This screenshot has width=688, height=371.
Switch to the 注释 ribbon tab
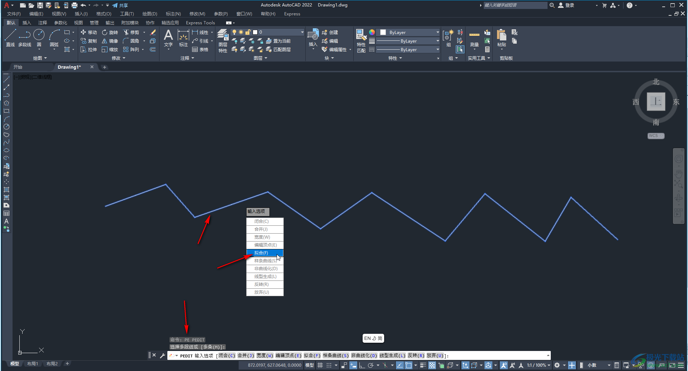point(43,23)
